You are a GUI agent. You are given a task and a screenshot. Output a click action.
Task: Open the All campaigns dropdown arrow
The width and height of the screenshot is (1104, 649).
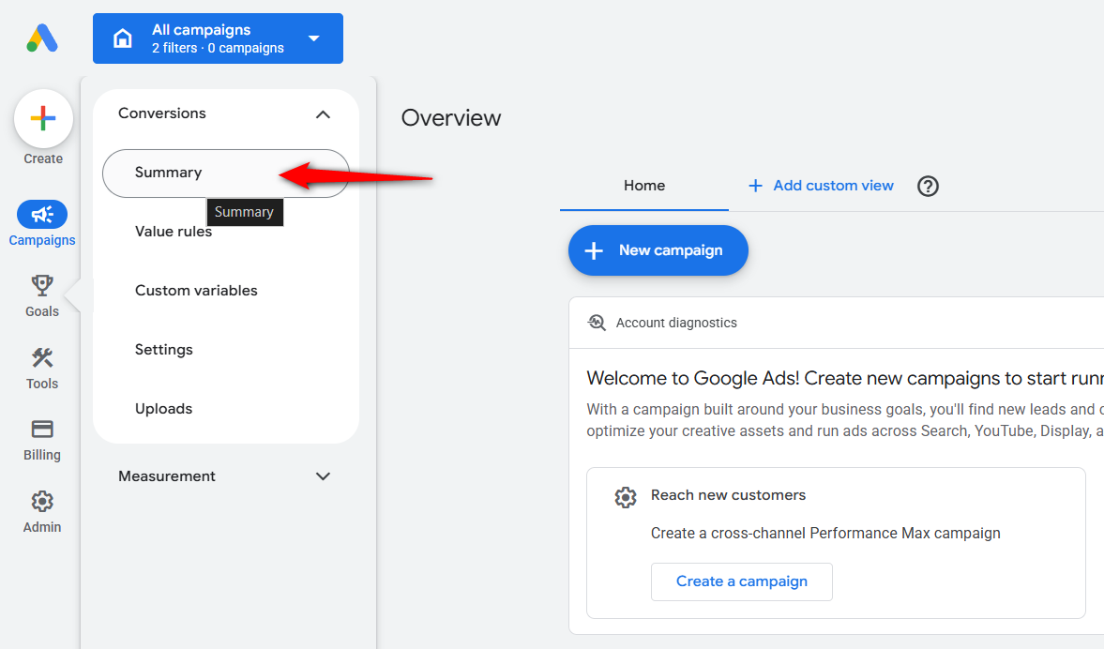pos(314,38)
